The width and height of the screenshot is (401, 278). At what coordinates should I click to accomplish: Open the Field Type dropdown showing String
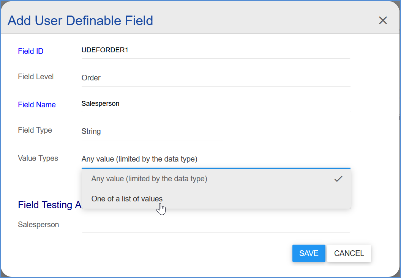(152, 131)
